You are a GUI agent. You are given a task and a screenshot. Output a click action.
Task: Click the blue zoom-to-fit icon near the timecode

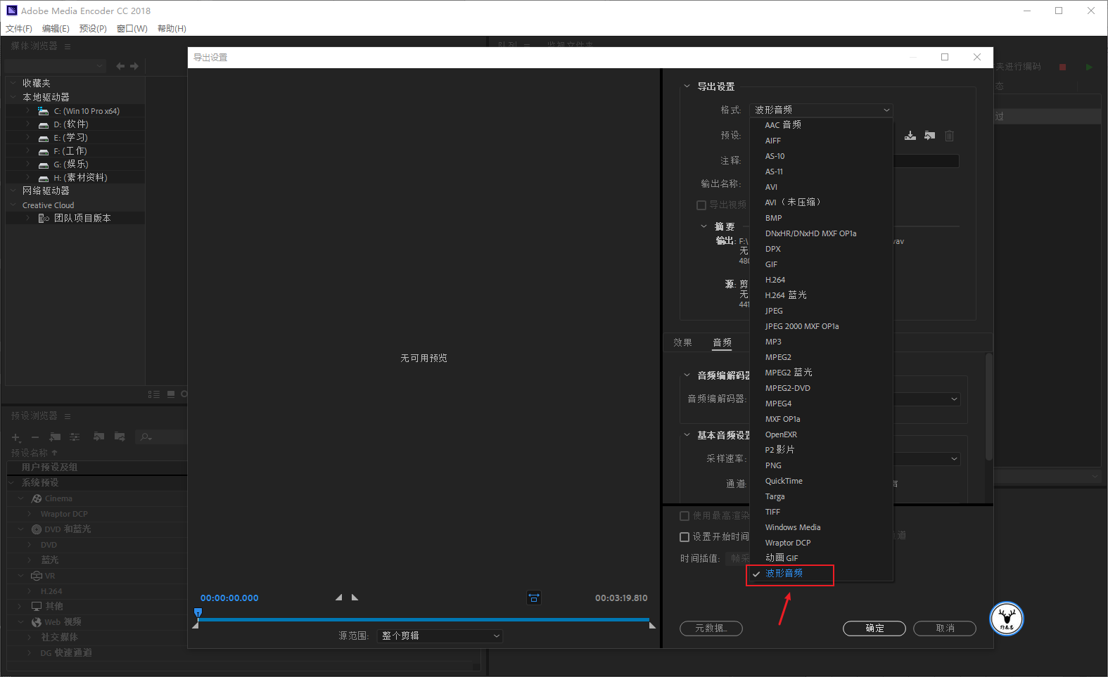tap(534, 598)
